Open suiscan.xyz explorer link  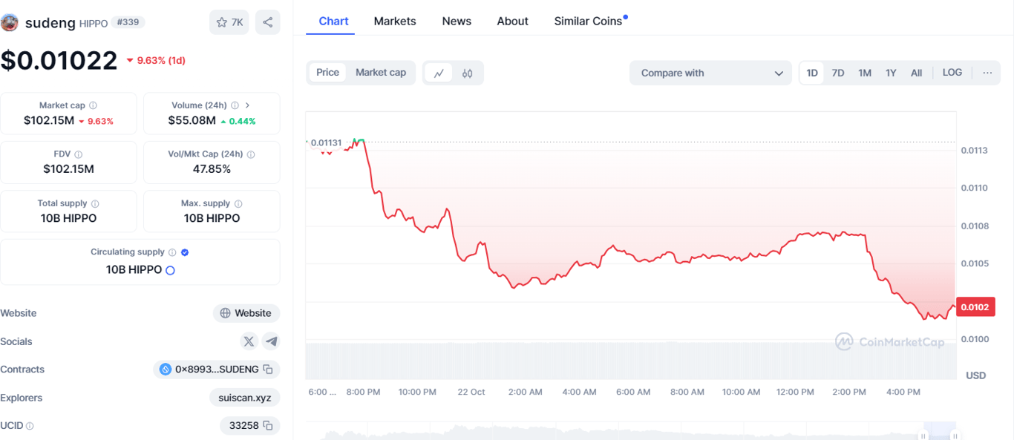point(244,398)
